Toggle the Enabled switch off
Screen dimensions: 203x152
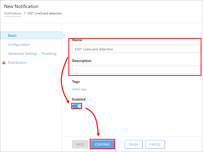coord(77,106)
